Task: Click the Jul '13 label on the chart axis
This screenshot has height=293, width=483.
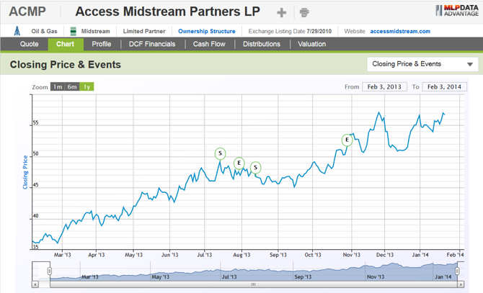Action: click(205, 255)
